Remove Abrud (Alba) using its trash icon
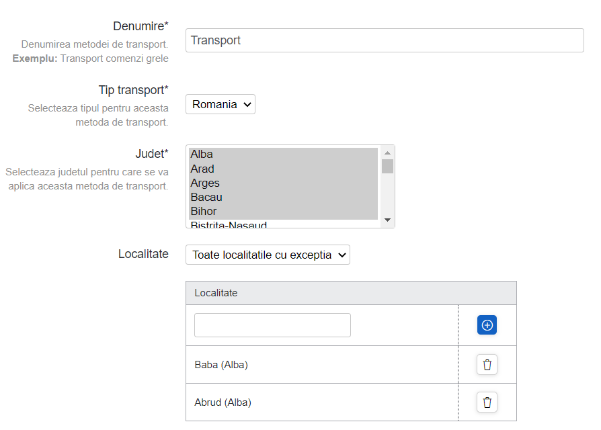Viewport: 601px width, 430px height. click(487, 402)
